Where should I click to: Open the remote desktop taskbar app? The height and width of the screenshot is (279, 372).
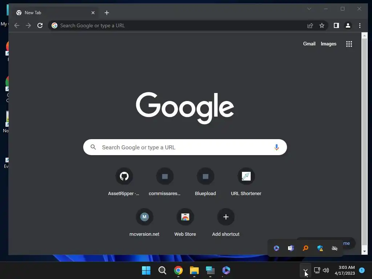(210, 270)
